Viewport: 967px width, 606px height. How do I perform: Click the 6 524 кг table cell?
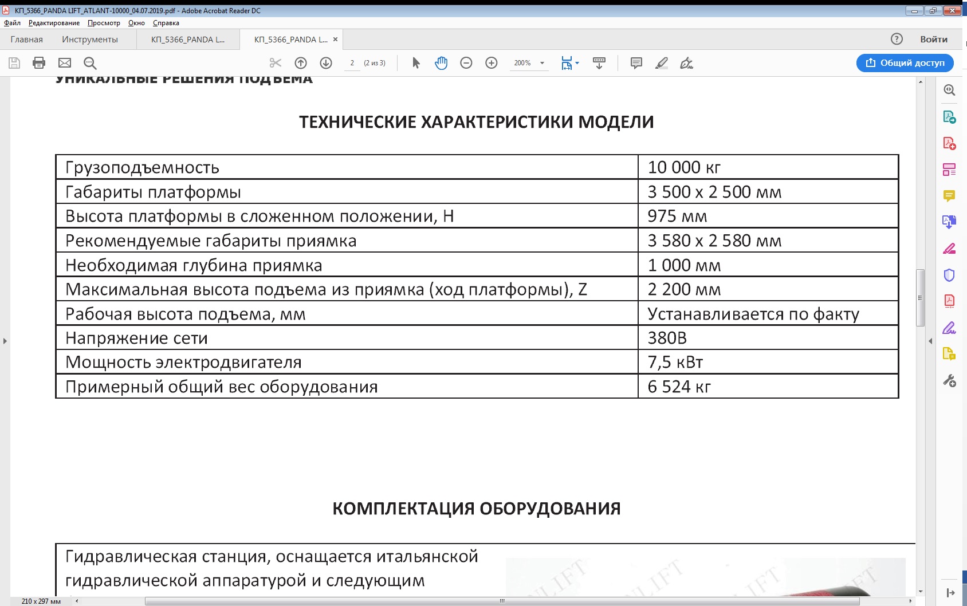click(x=768, y=387)
